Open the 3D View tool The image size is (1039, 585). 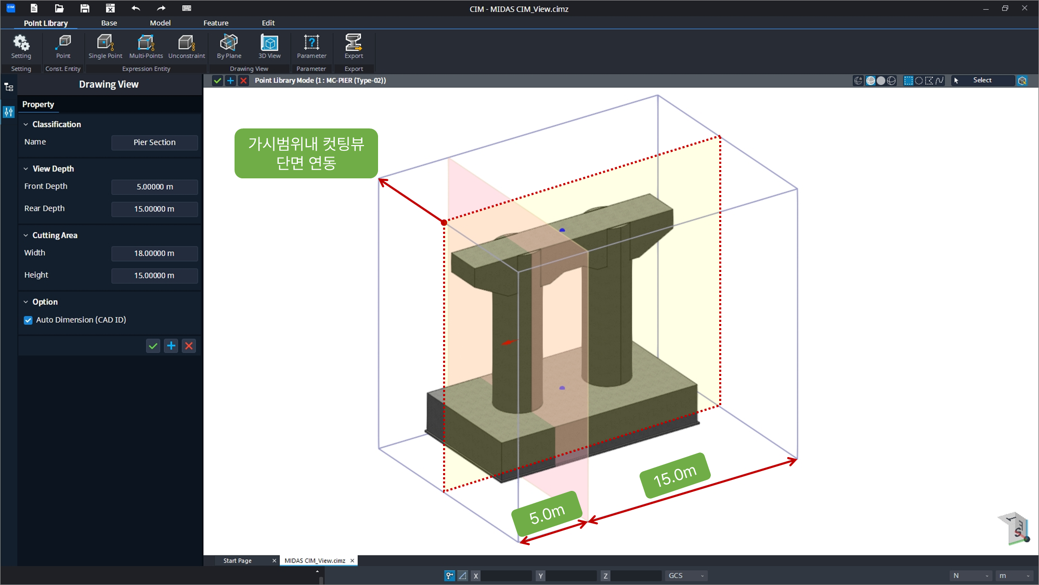269,46
